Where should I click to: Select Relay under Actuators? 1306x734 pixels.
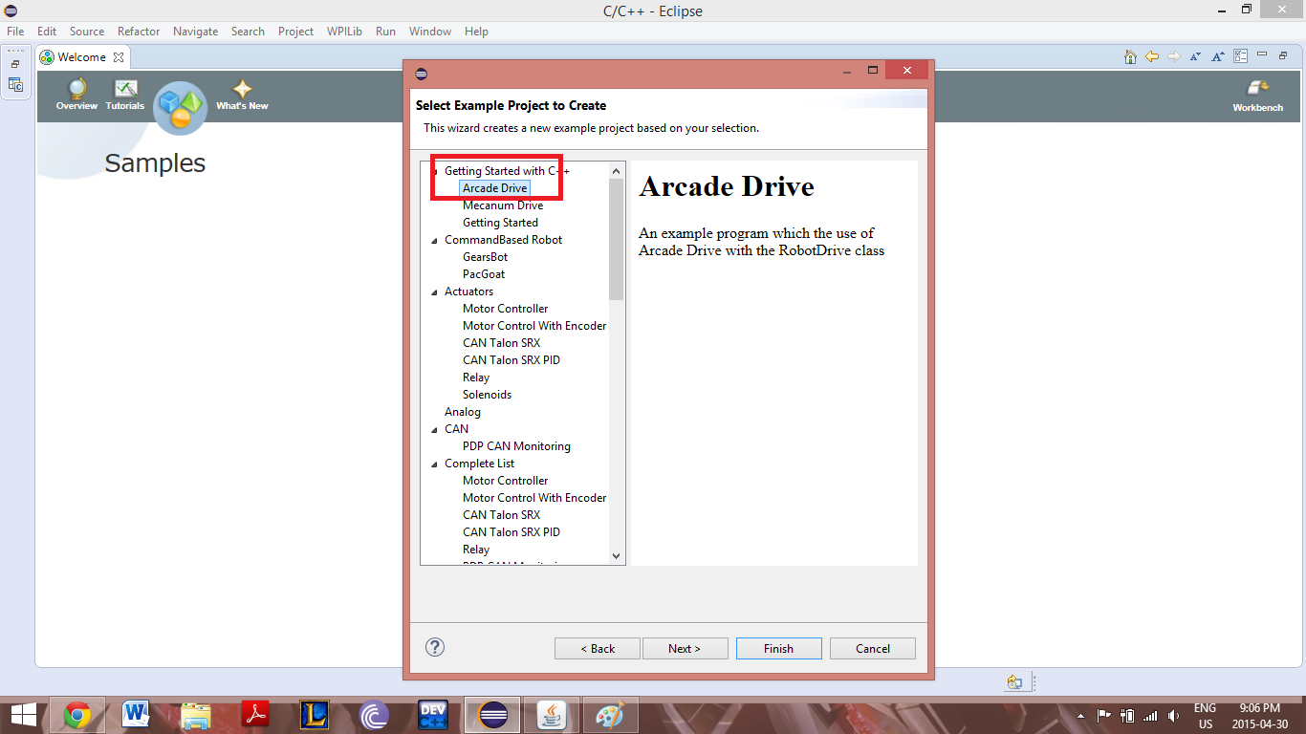coord(476,378)
